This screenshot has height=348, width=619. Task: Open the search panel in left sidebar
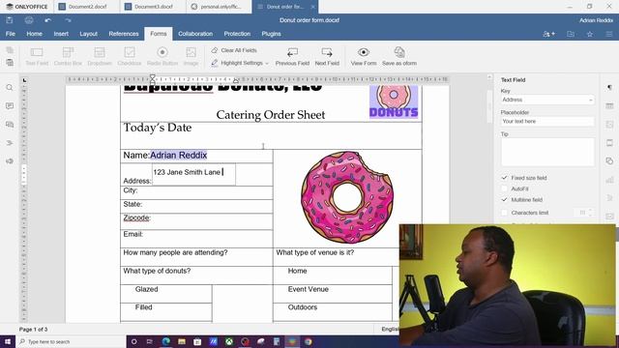click(10, 88)
